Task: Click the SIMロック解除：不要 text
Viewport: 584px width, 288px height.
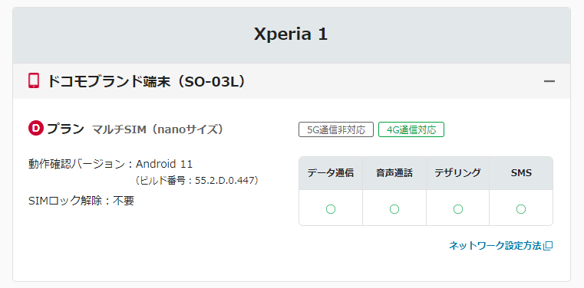Action: tap(81, 201)
